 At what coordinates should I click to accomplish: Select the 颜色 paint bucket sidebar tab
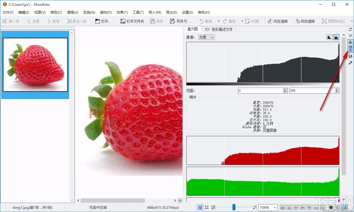pos(350,46)
